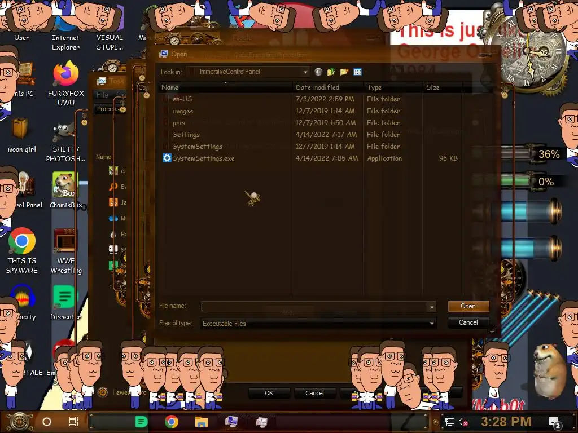Screen dimensions: 578x433
Task: Open File Explorer from the taskbar
Action: pyautogui.click(x=202, y=422)
